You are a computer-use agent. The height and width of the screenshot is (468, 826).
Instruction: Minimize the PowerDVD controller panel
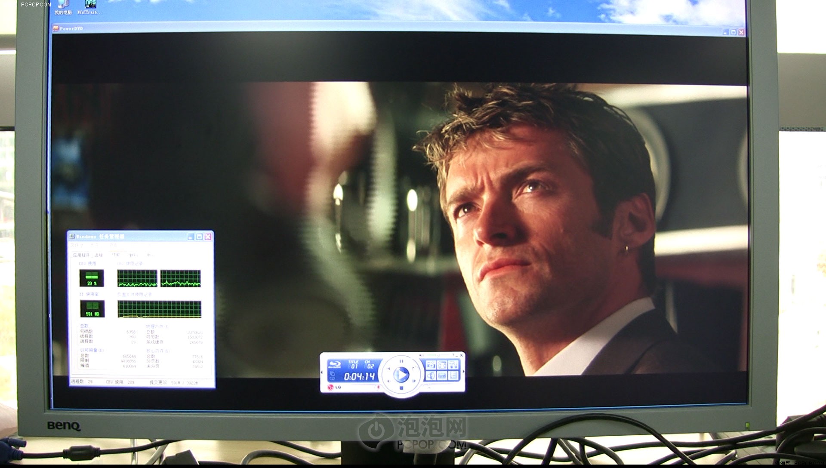pos(457,356)
